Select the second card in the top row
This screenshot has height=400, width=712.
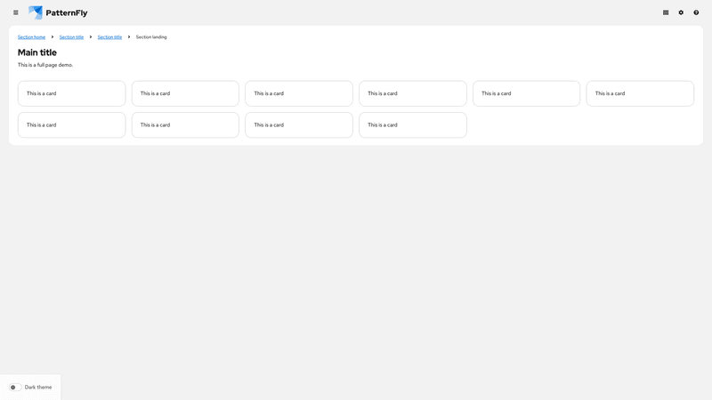coord(185,93)
